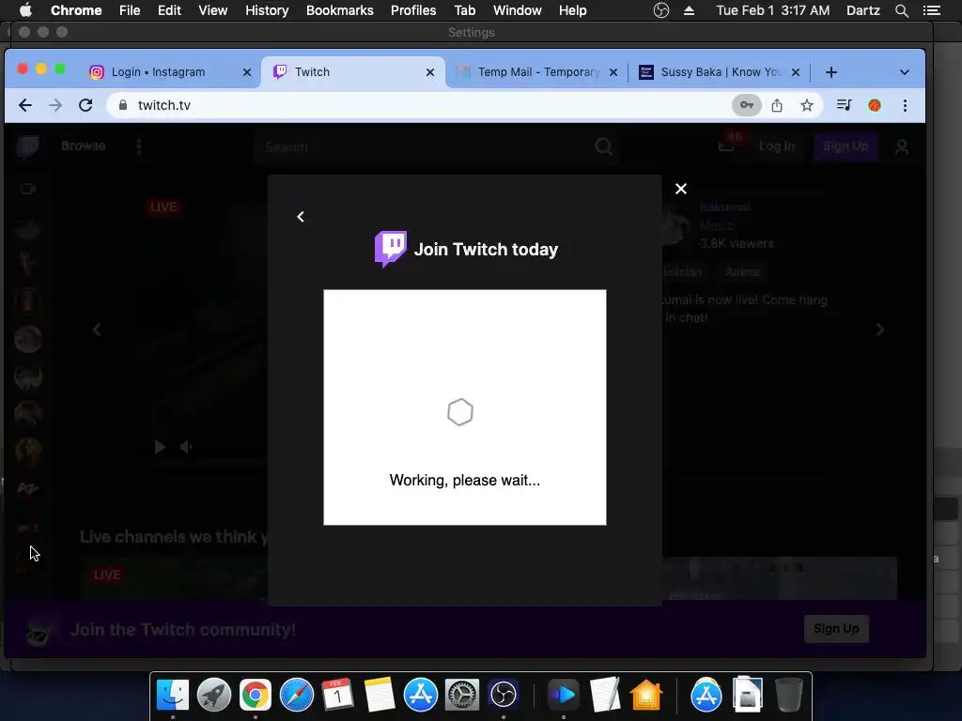Click the Twitch search magnifier button
This screenshot has width=962, height=721.
[604, 146]
